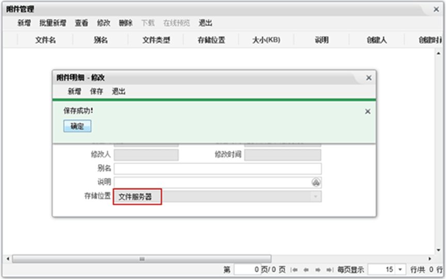Click the expand icon in the 说明 field
This screenshot has width=446, height=279.
[316, 183]
